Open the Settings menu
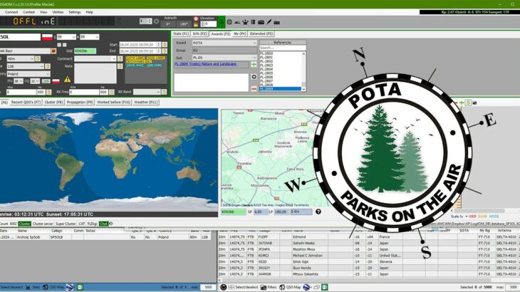520x292 pixels. [x=75, y=12]
